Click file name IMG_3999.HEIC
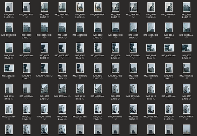This screenshot has width=197, height=136. click(44, 35)
